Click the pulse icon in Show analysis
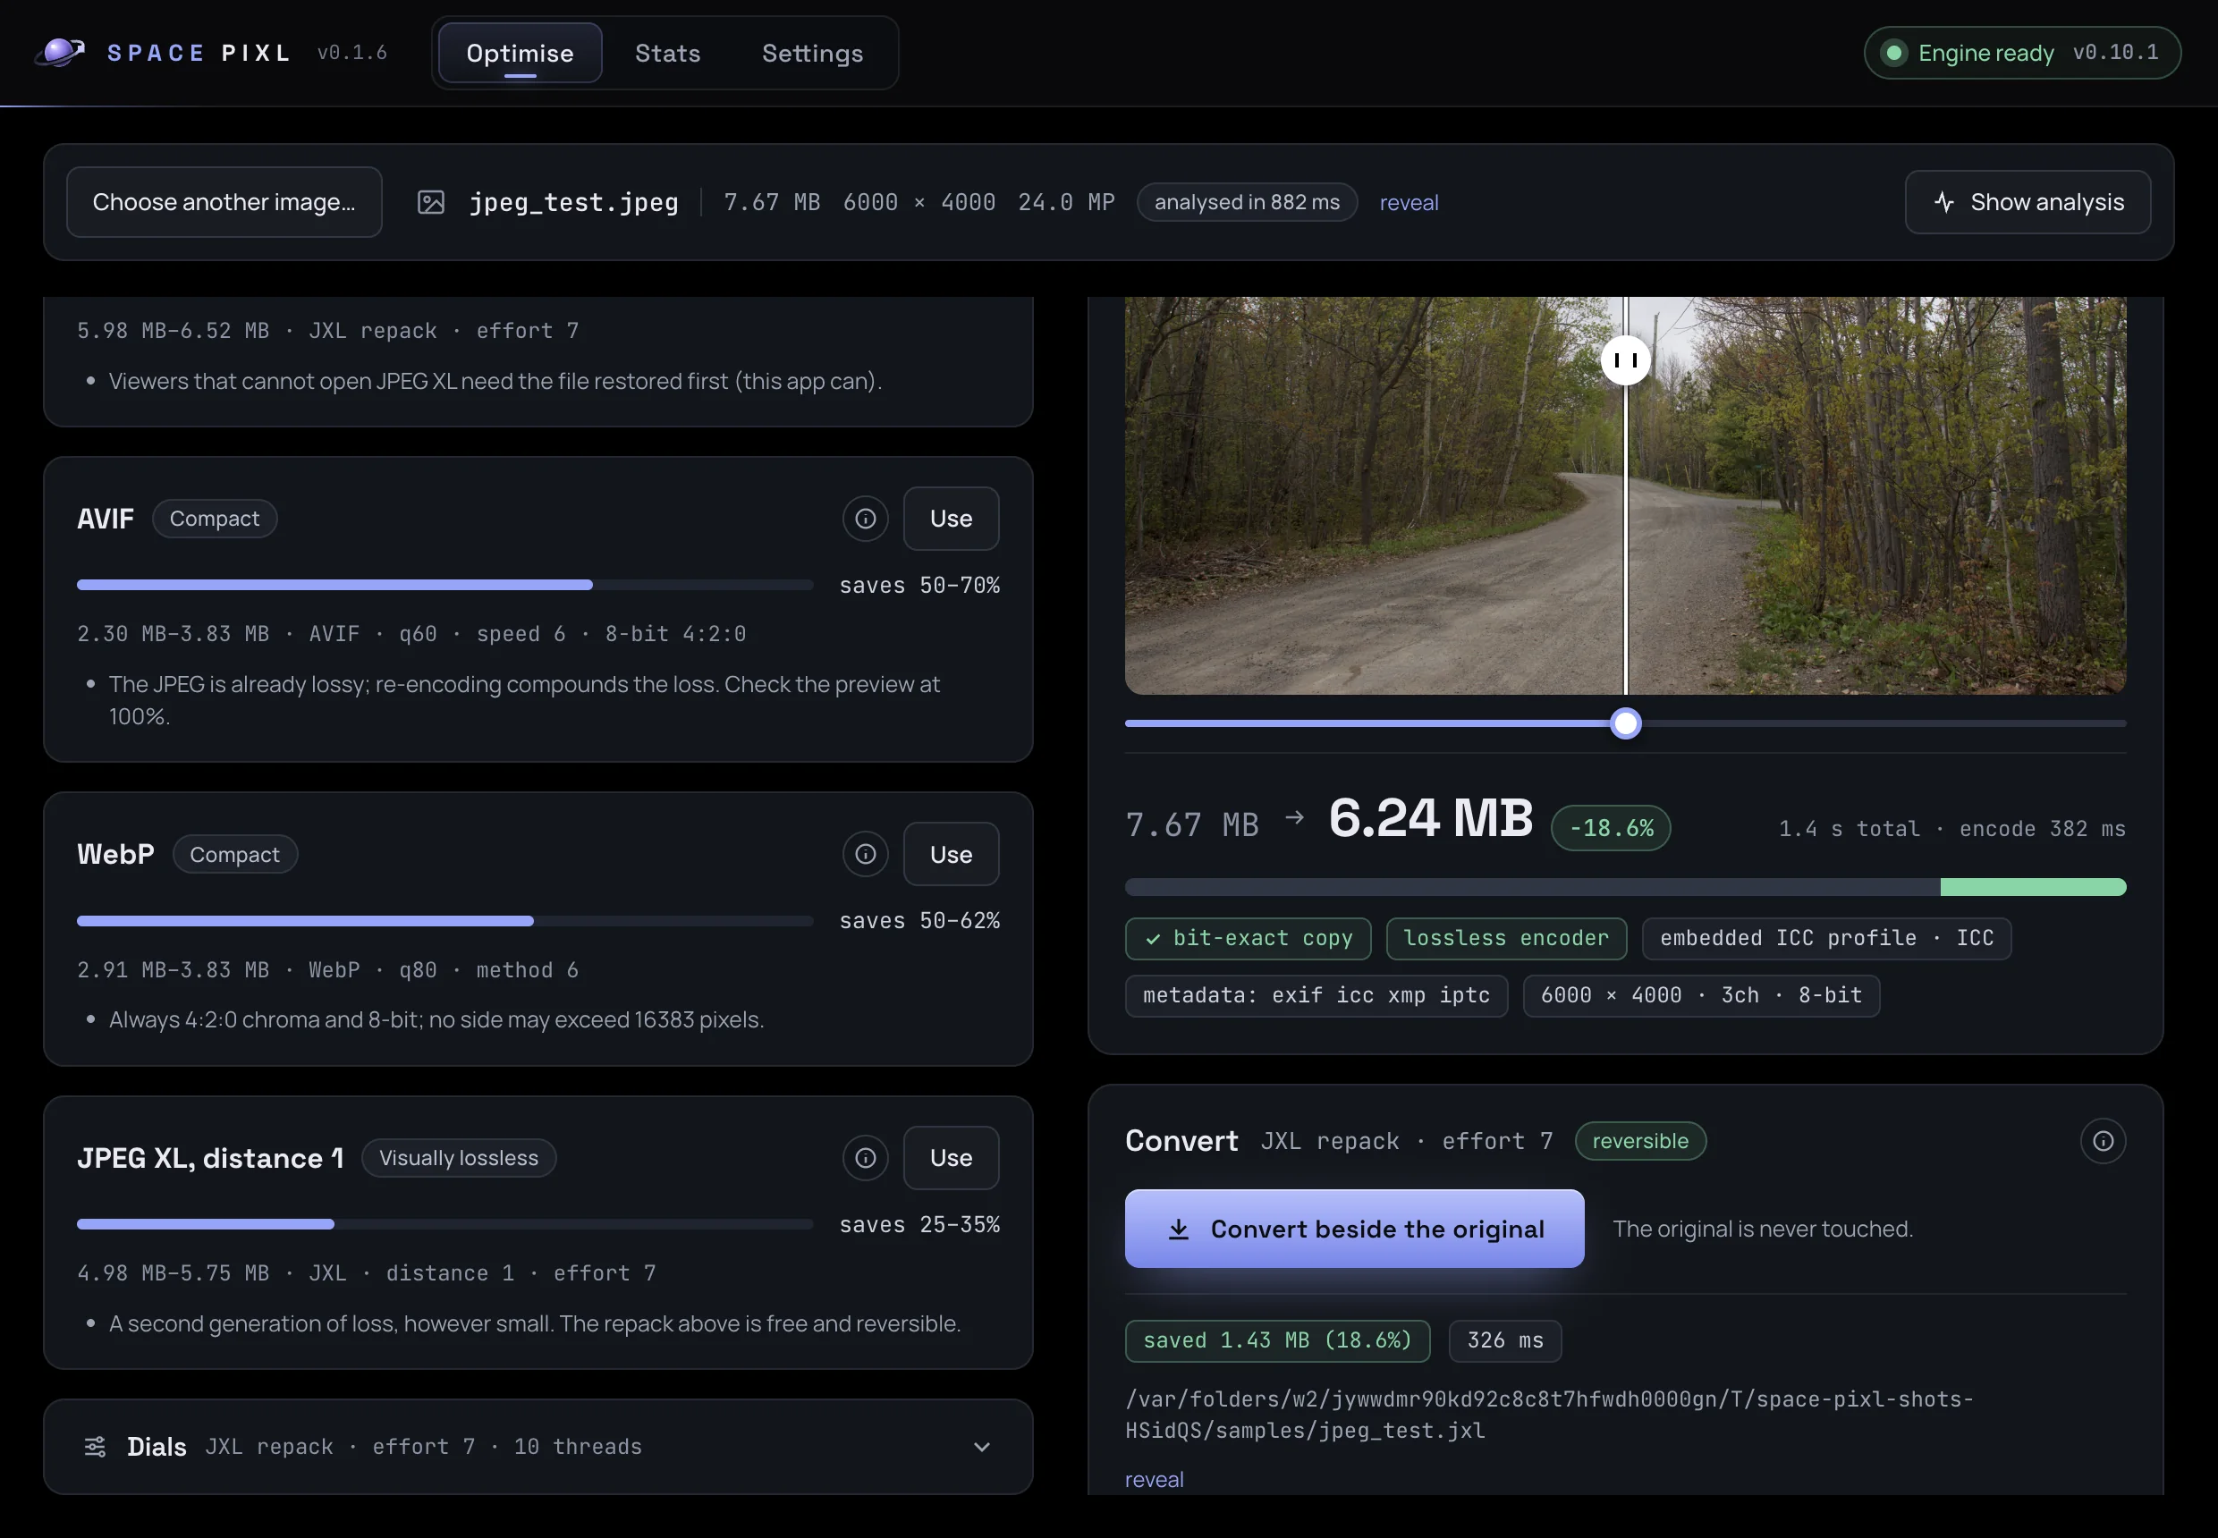The height and width of the screenshot is (1538, 2218). coord(1943,202)
